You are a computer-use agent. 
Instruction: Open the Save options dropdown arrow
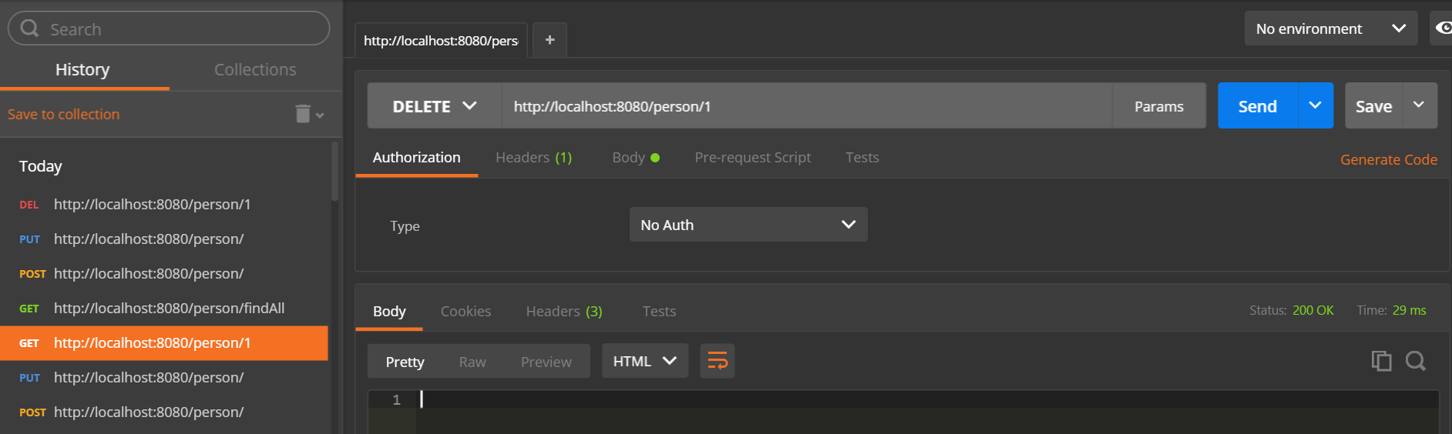1418,105
